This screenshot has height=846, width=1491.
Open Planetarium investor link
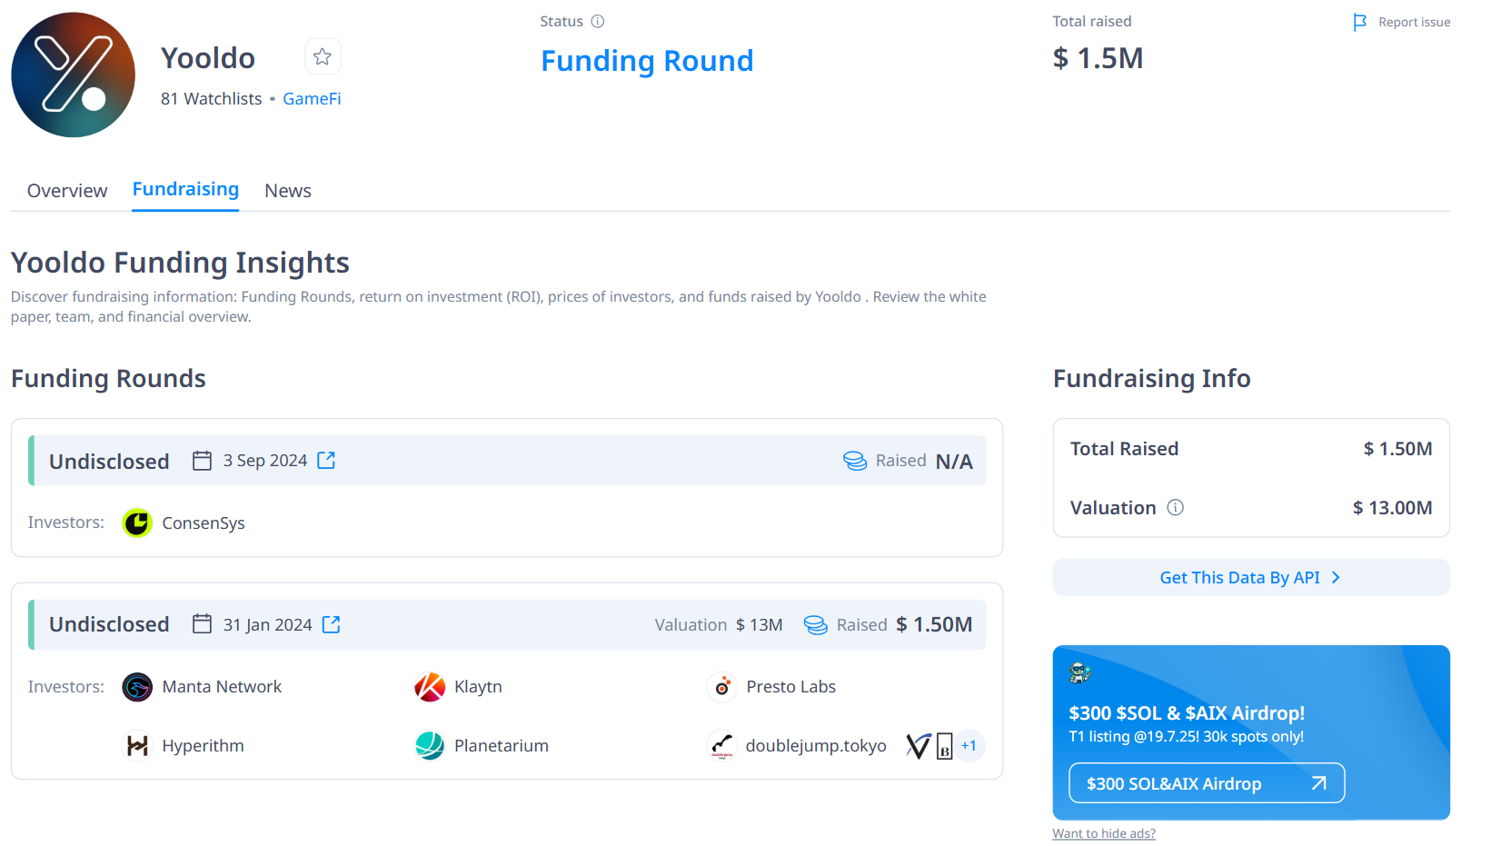[x=502, y=746]
